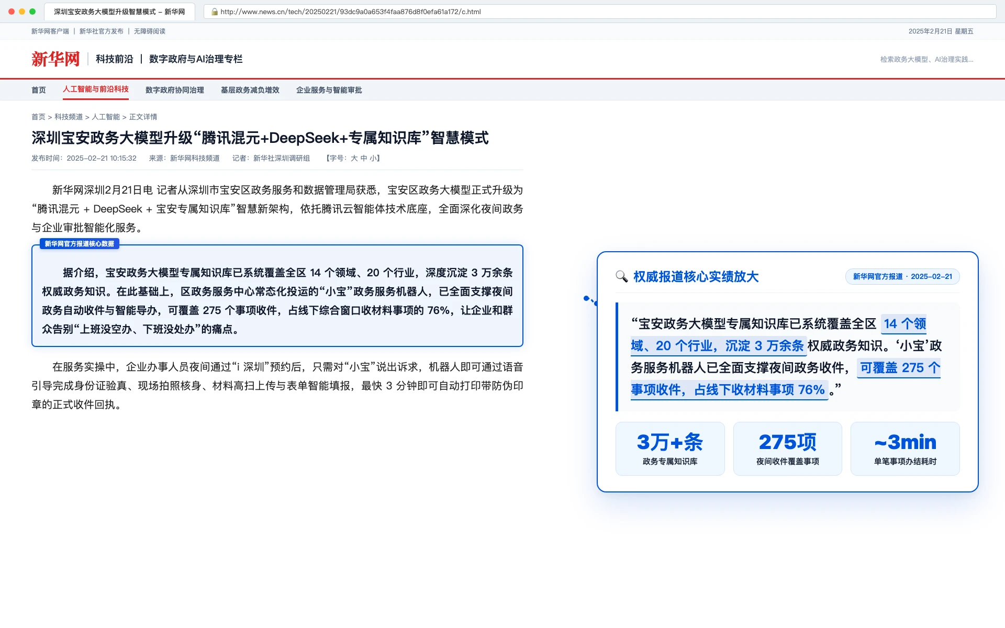Open the 新华网客户端 top link
This screenshot has height=628, width=1005.
coord(50,31)
